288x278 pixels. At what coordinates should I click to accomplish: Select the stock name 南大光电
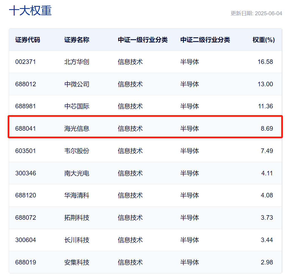point(77,173)
